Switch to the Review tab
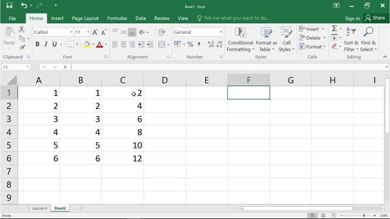Image resolution: width=390 pixels, height=219 pixels. 161,18
